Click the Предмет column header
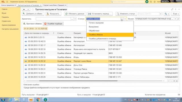Viewport: 182px width, 102px height. pos(77,33)
